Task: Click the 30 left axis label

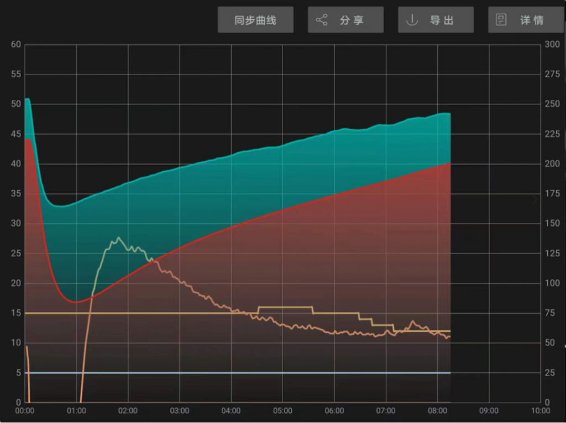Action: pyautogui.click(x=16, y=223)
